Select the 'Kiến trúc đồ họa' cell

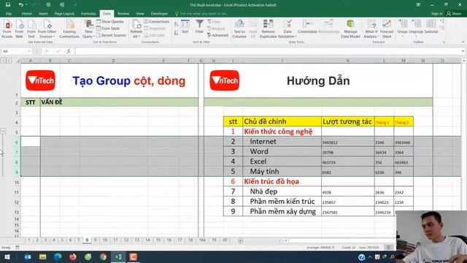282,181
